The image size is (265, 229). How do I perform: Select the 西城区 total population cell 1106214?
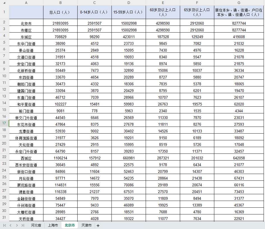[61, 158]
